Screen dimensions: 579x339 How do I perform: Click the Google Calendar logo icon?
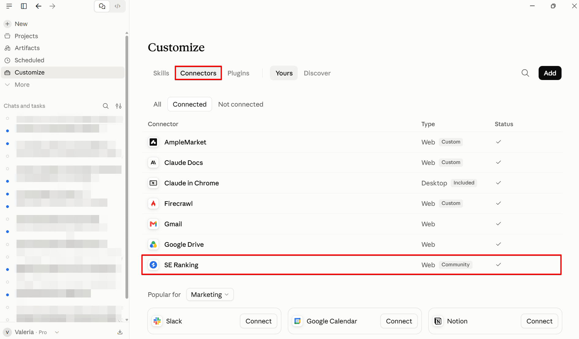pos(298,321)
